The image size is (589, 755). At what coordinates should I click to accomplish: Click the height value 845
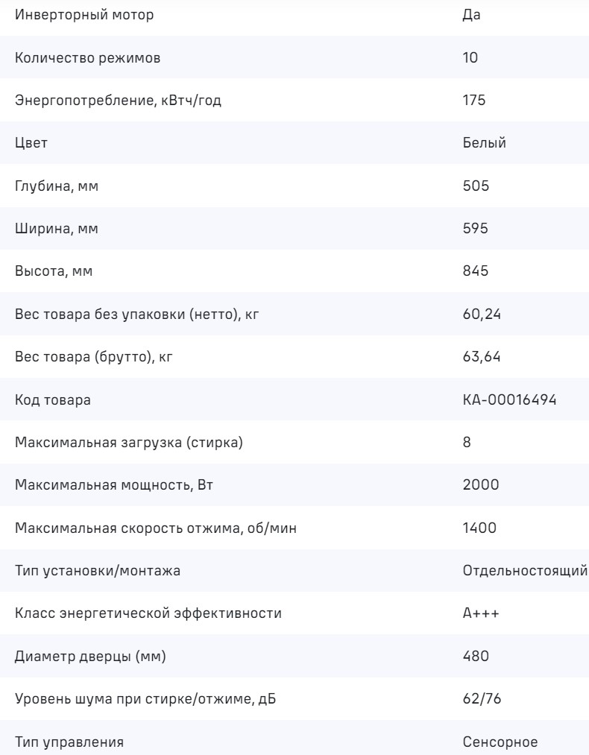click(476, 272)
